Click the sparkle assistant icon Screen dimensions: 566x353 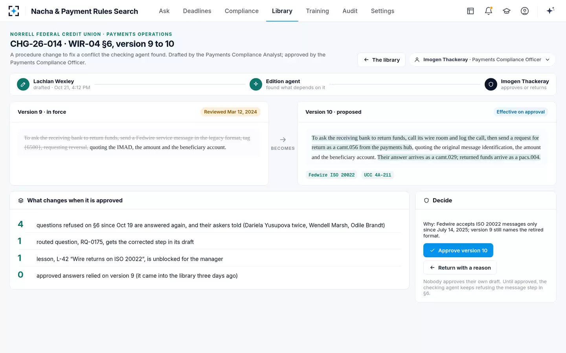point(550,11)
